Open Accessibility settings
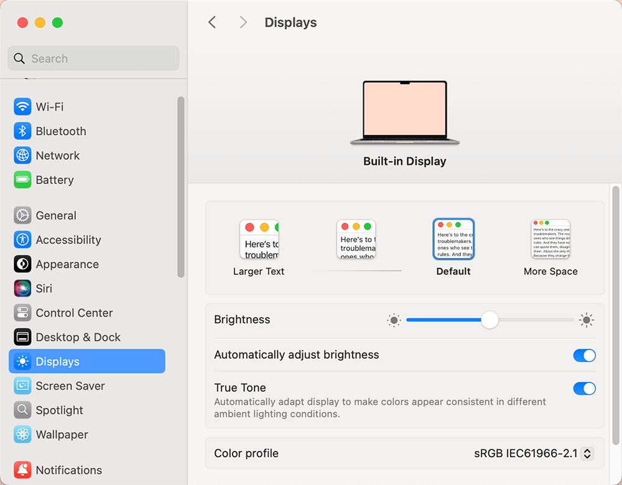622x485 pixels. 68,239
